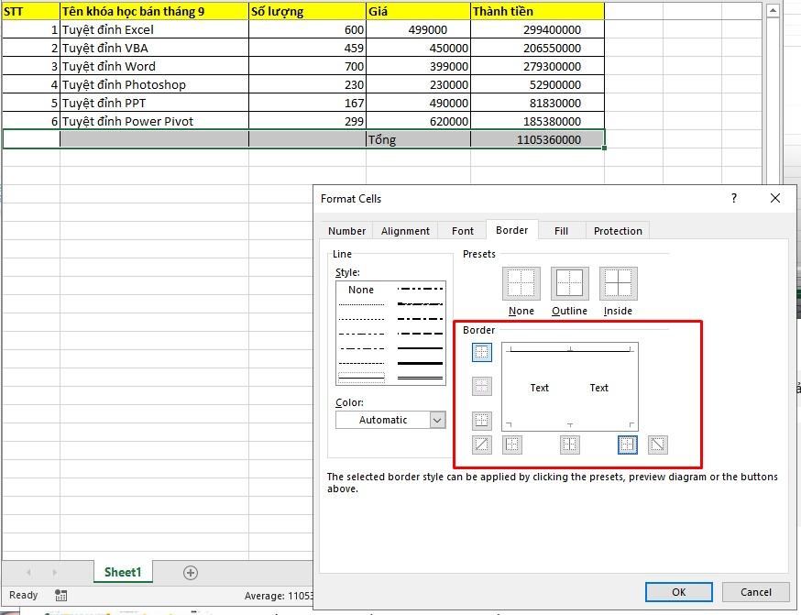801x615 pixels.
Task: Toggle the left border on
Action: 512,445
